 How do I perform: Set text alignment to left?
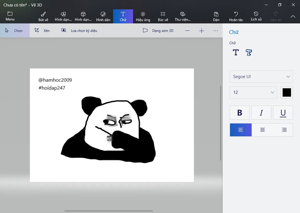[241, 130]
